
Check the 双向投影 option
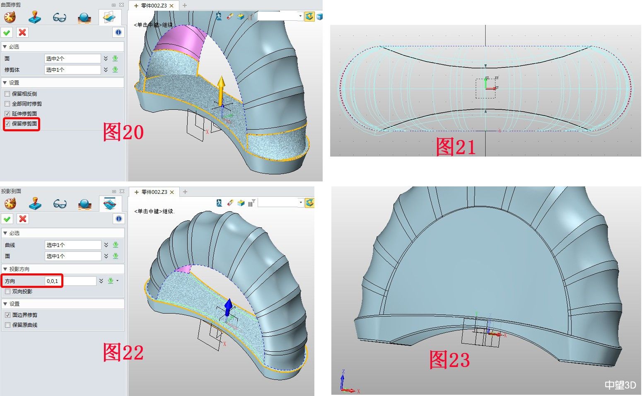(7, 292)
